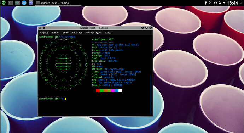
Task: Open the panel settings icon at far right
Action: (241, 3)
